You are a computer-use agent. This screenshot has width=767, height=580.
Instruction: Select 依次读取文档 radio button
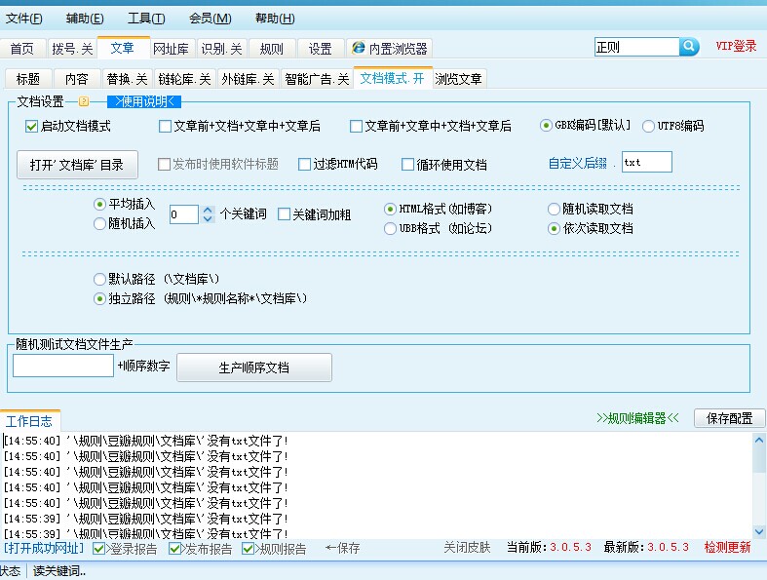point(554,228)
